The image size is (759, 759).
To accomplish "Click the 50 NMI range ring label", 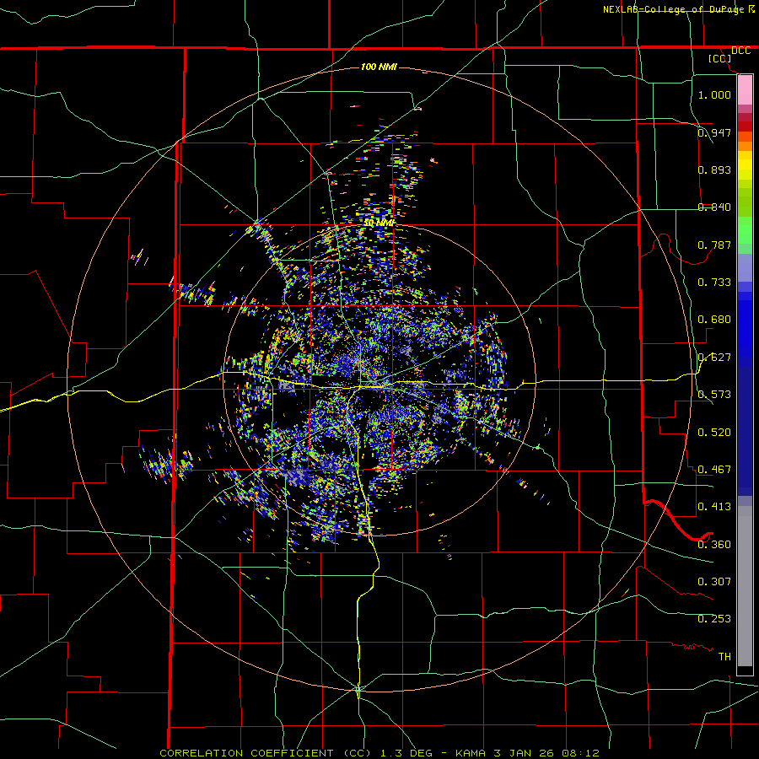I will (379, 223).
